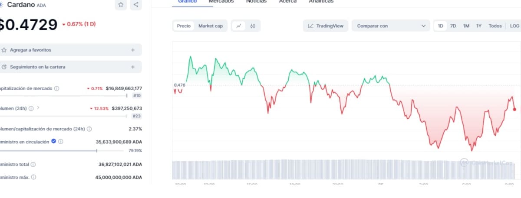Click info icon next to Capitalización de mercado
This screenshot has width=521, height=198.
[x=57, y=88]
